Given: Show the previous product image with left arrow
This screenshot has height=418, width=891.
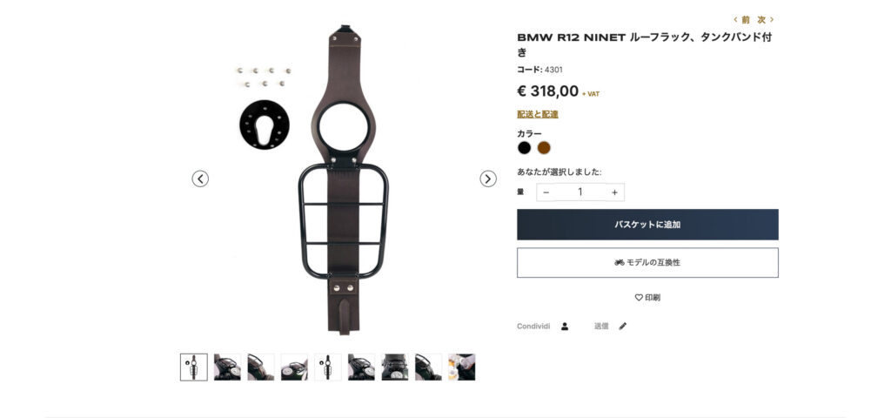Looking at the screenshot, I should click(x=200, y=179).
